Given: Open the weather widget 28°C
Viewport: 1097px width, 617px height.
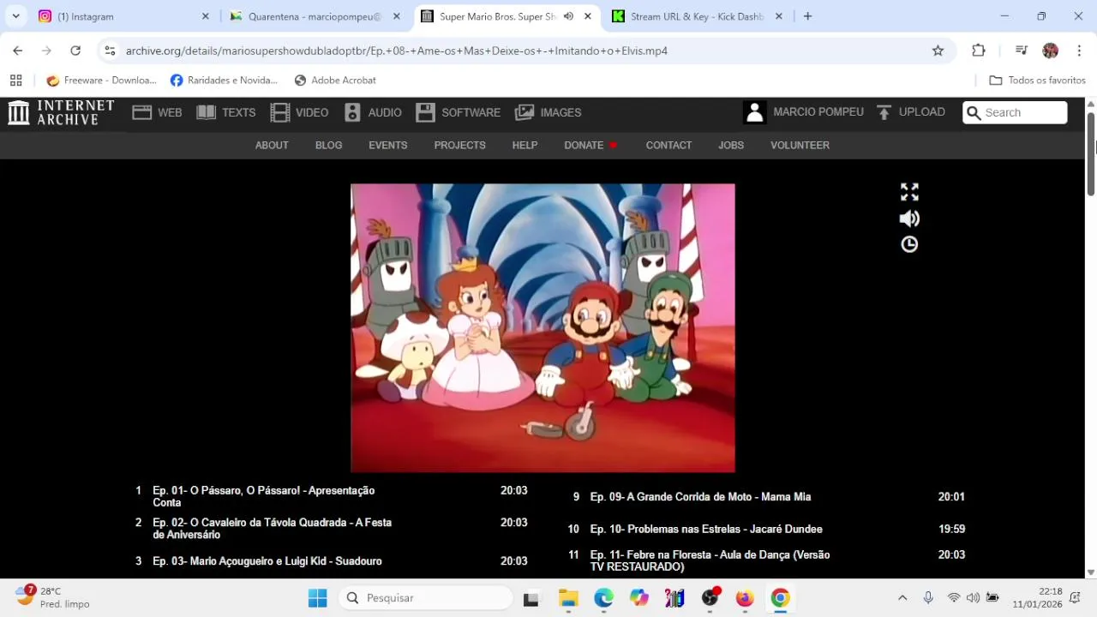Looking at the screenshot, I should coord(53,597).
